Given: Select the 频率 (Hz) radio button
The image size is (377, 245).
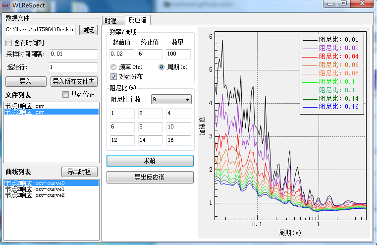Looking at the screenshot, I should point(113,67).
